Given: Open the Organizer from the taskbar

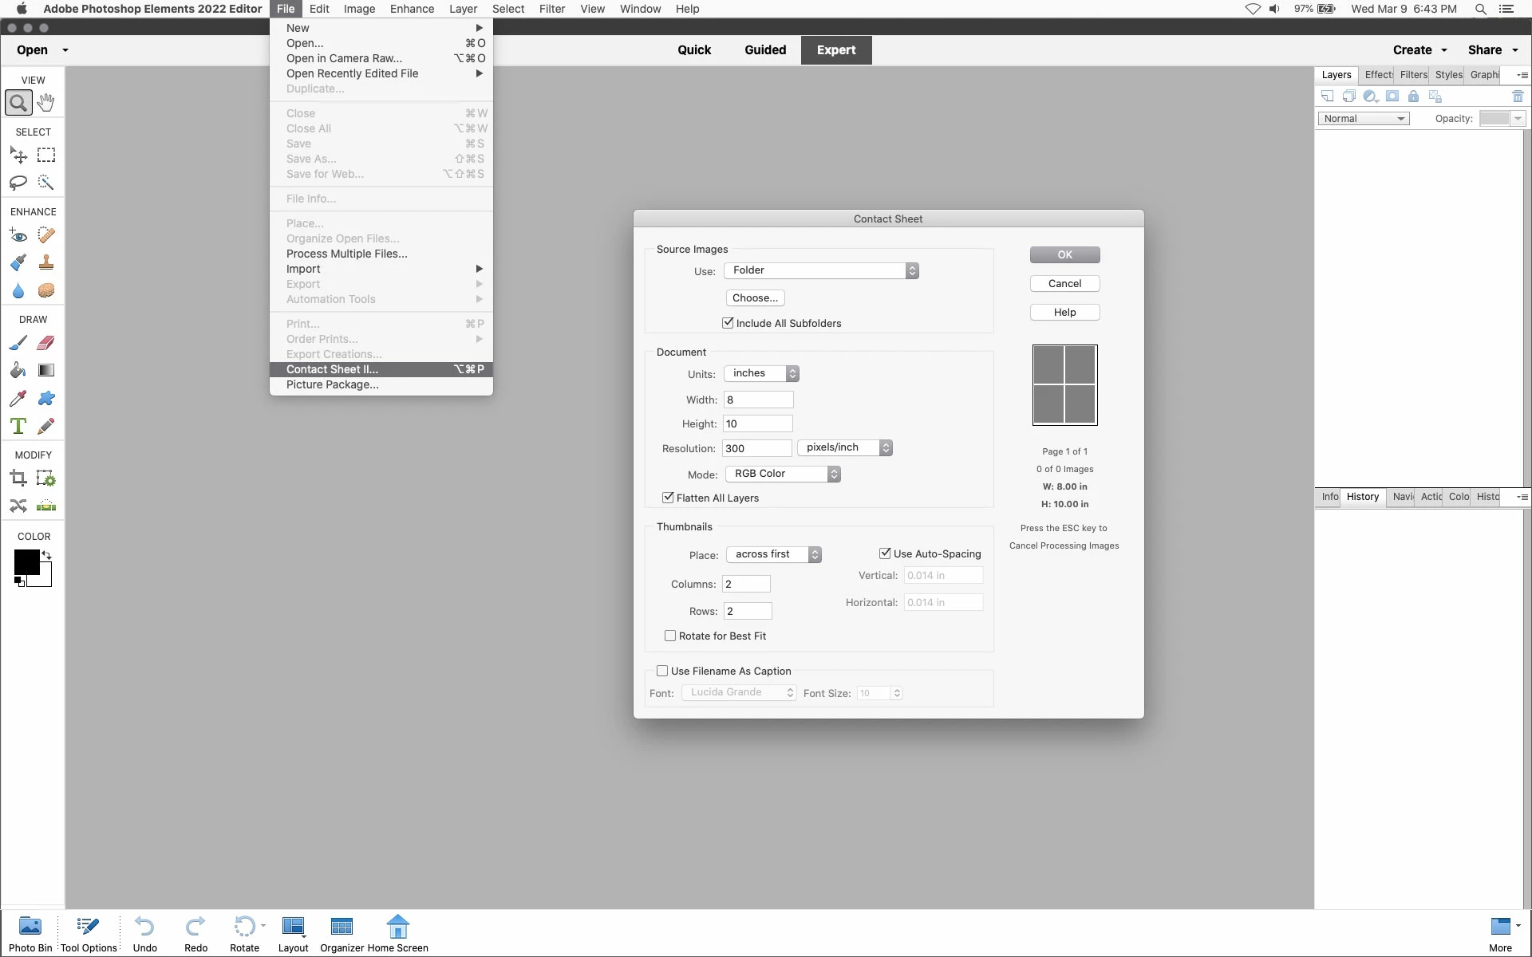Looking at the screenshot, I should pos(342,933).
